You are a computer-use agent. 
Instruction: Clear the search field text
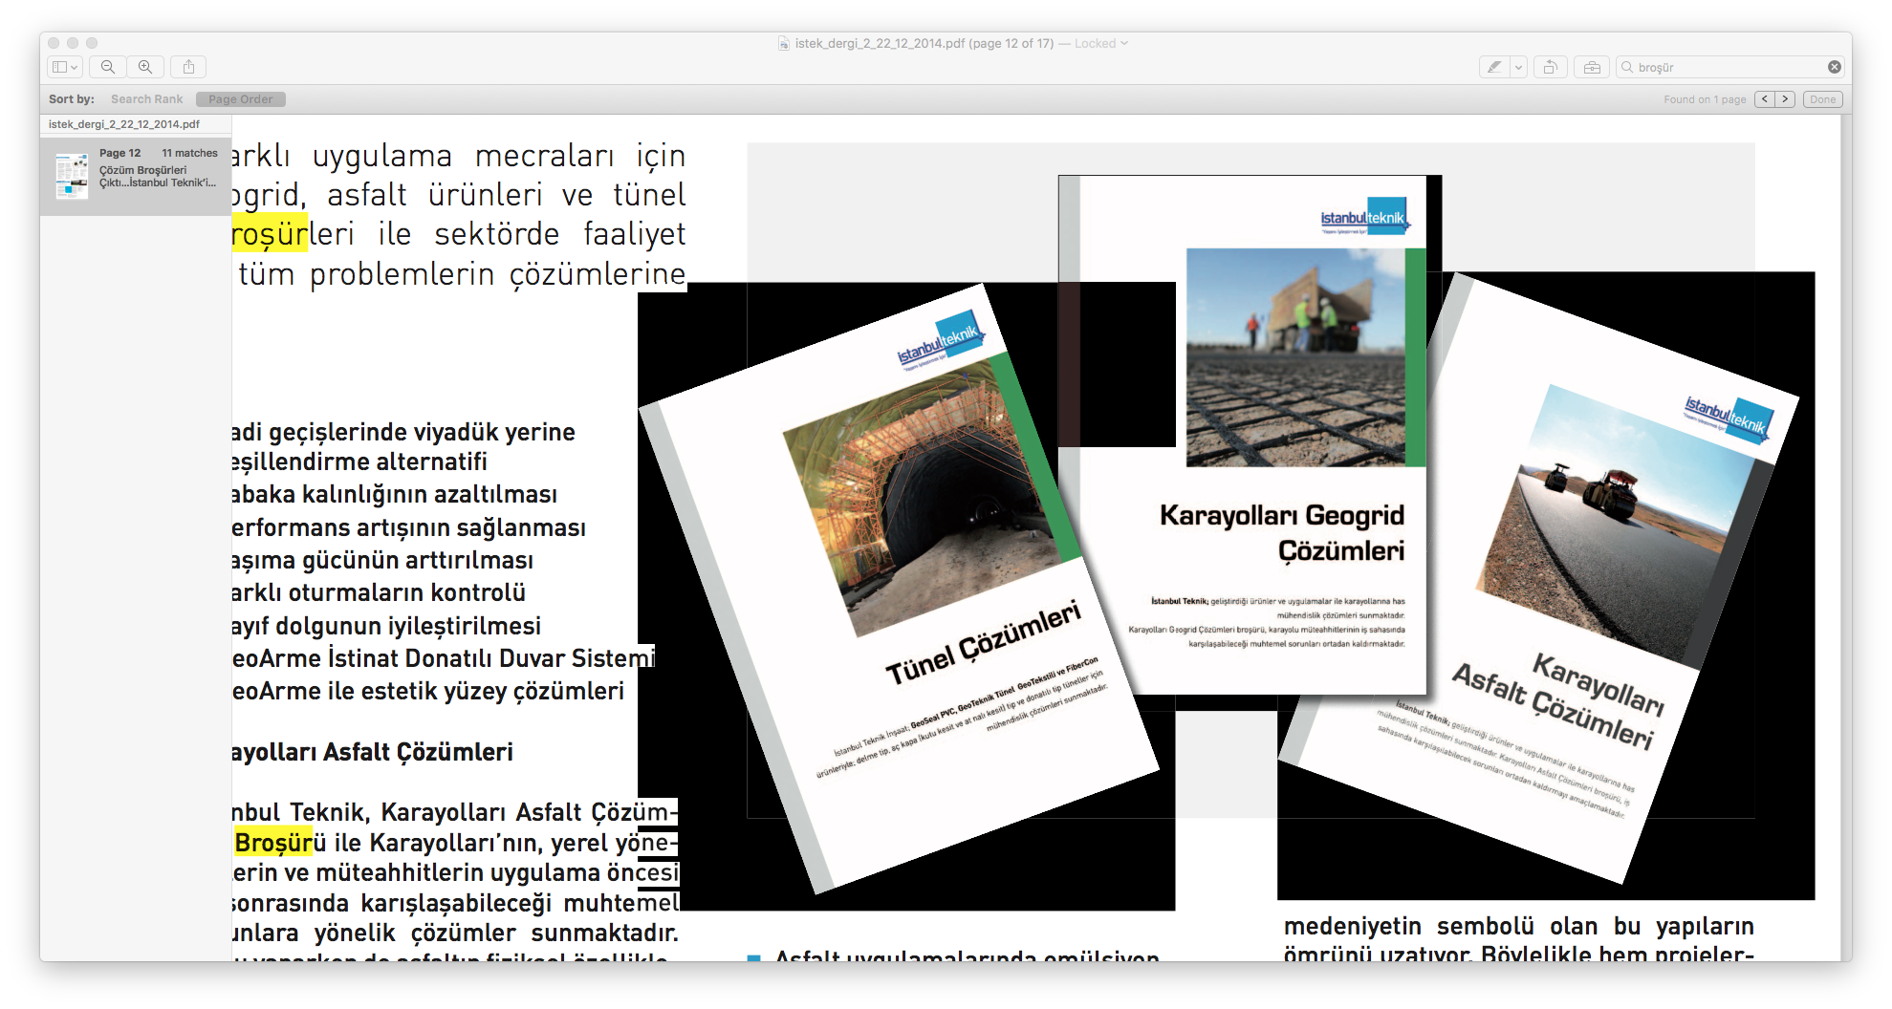[x=1834, y=67]
